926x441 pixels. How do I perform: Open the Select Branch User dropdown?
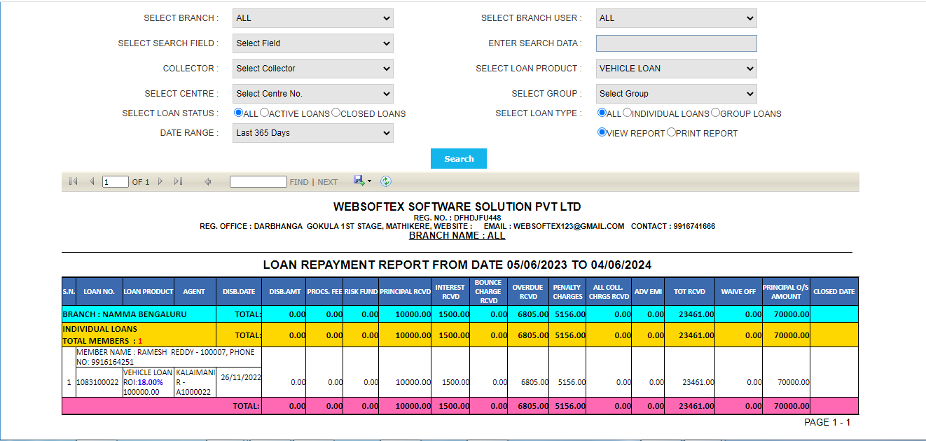[x=677, y=18]
